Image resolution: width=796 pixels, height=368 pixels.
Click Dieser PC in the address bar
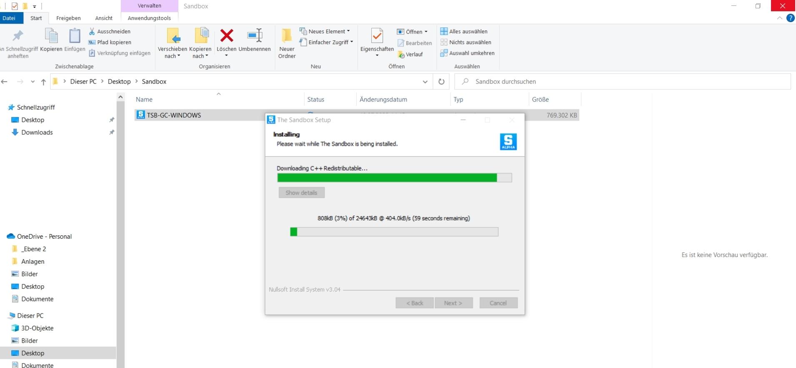[x=83, y=82]
